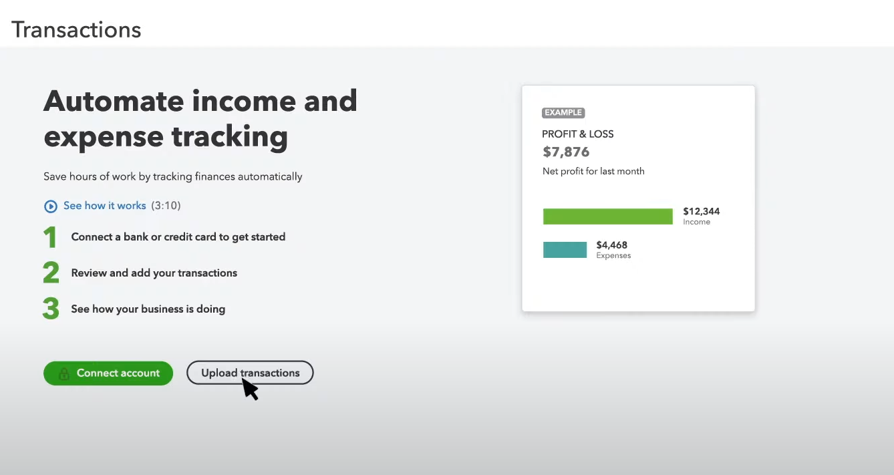The image size is (894, 475).
Task: Click the $7,876 net profit amount
Action: (566, 152)
